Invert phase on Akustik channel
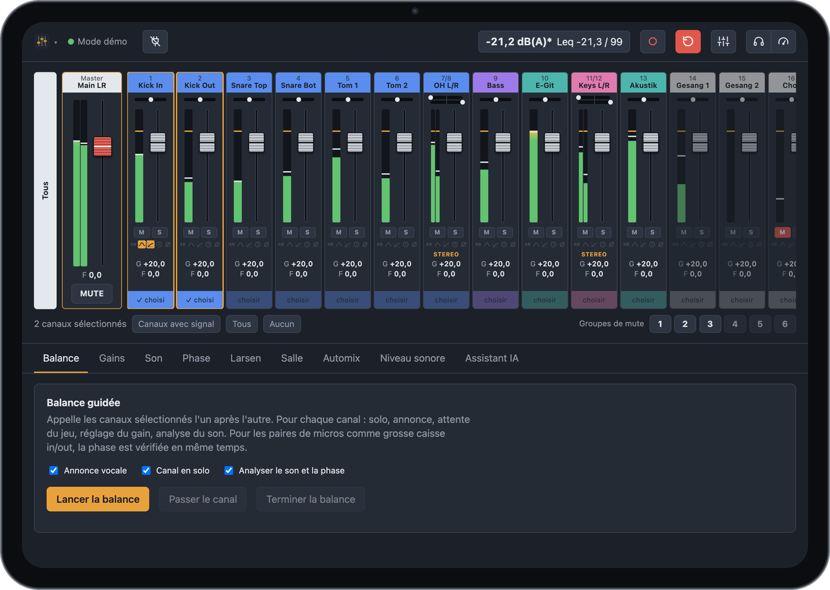Image resolution: width=830 pixels, height=590 pixels. [660, 245]
